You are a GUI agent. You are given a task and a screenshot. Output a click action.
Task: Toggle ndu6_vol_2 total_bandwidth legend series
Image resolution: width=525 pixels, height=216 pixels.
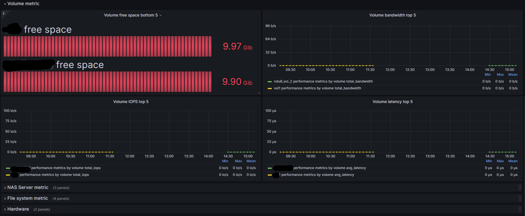(x=323, y=81)
